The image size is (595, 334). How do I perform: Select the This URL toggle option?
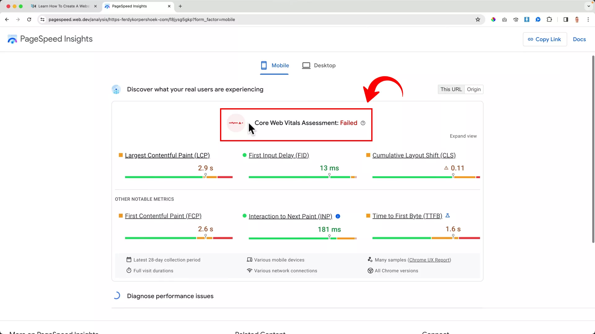[451, 89]
